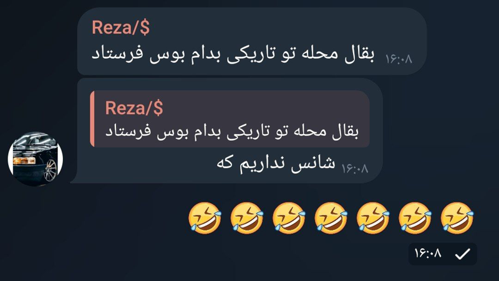Jump to the quoted reply message block
Screen dimensions: 499x281
(x=230, y=119)
